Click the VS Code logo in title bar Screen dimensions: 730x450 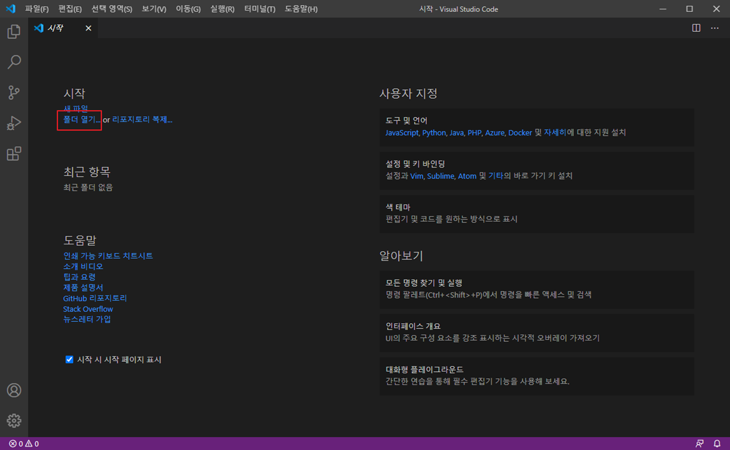(10, 9)
